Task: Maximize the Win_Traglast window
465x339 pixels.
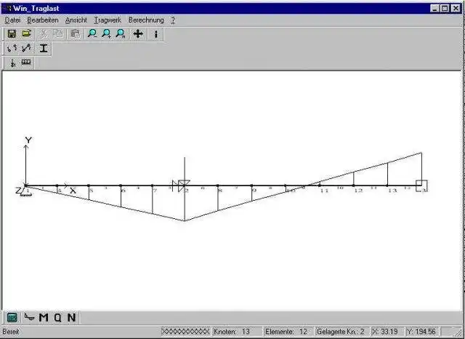Action: click(445, 8)
